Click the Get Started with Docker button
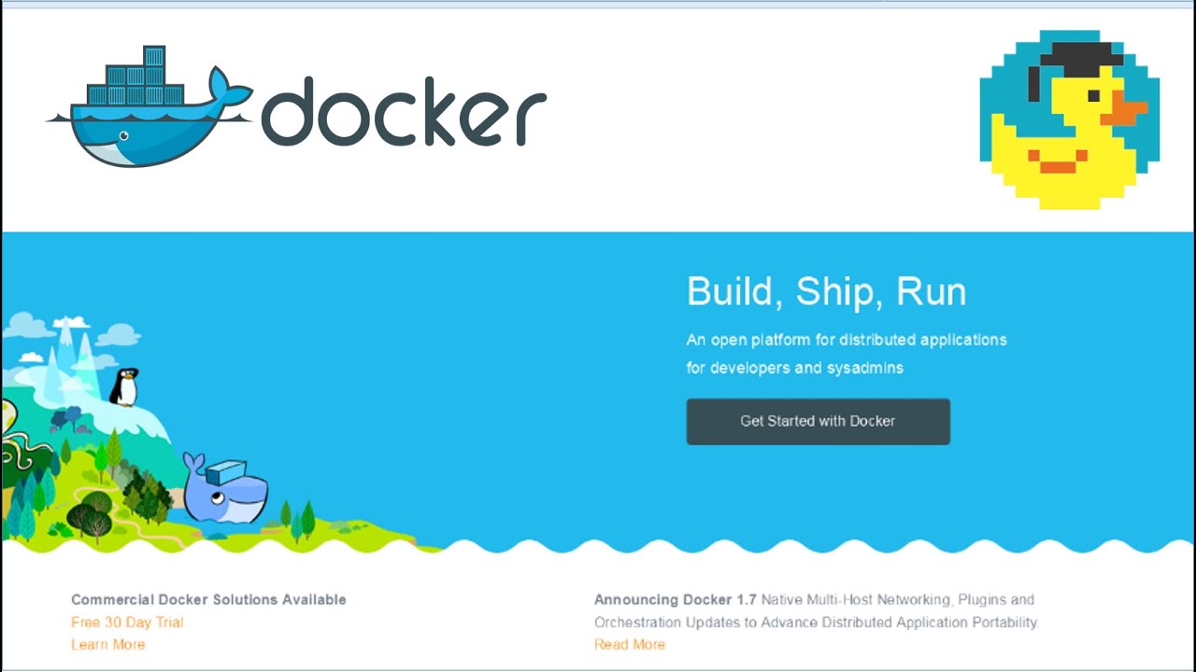Screen dimensions: 1196x672 tap(818, 422)
